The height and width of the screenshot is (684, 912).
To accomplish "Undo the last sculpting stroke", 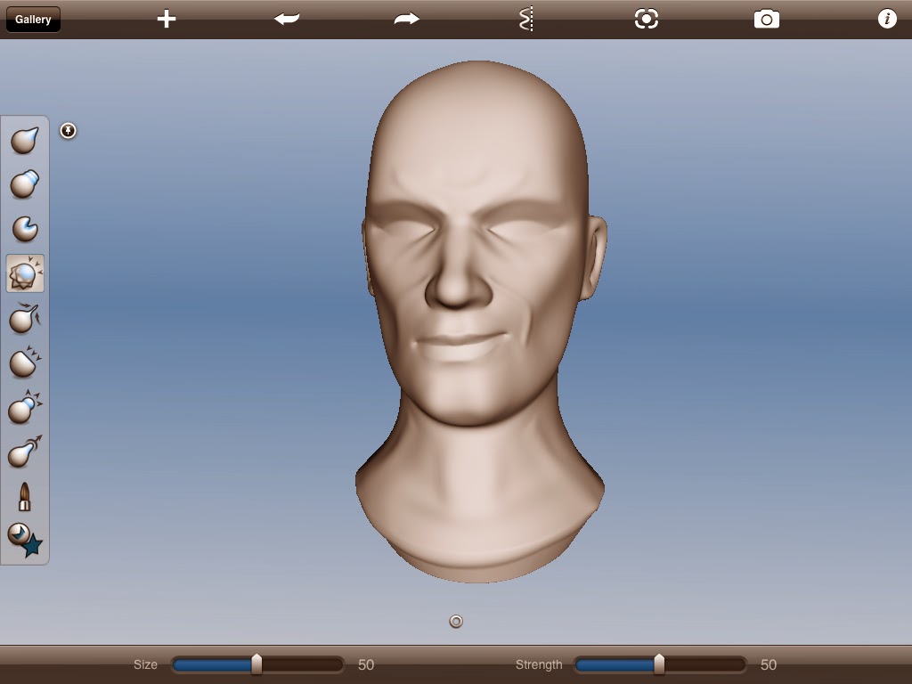I will click(287, 18).
